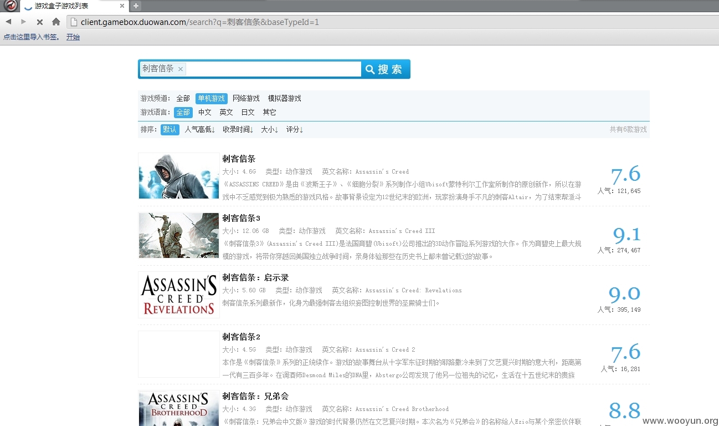Screen dimensions: 719x426
Task: Filter language by 其它
Action: coord(269,112)
